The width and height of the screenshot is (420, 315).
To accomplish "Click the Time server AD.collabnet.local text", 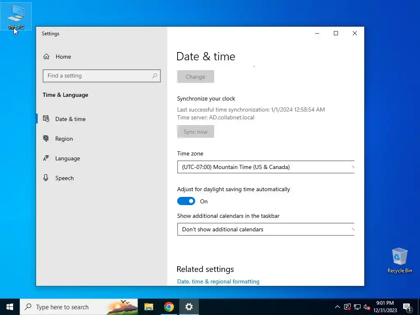I will pos(216,117).
